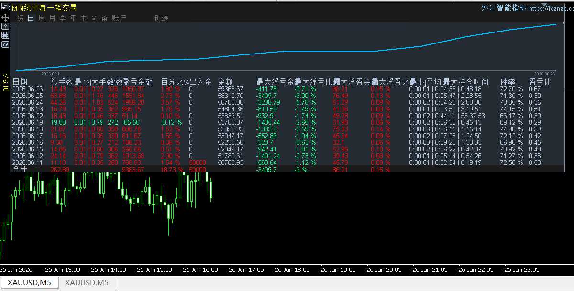Click the date row 2026.06.17

pyautogui.click(x=27, y=136)
